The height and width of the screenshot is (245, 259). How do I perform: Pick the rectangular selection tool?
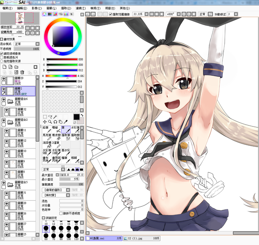tap(45, 117)
